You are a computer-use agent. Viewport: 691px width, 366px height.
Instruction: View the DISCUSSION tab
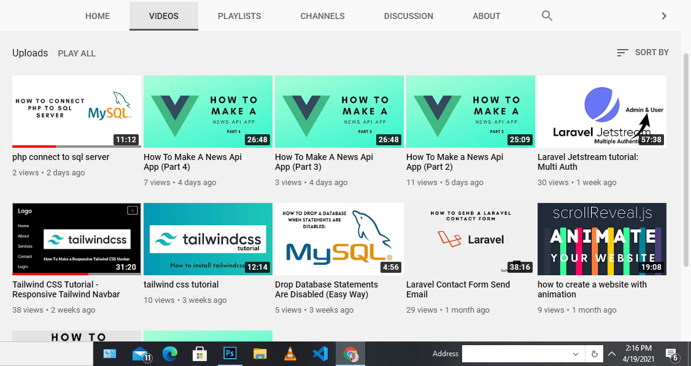pyautogui.click(x=409, y=16)
